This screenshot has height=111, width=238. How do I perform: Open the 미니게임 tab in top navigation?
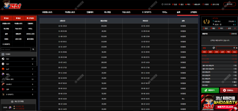click(x=107, y=12)
